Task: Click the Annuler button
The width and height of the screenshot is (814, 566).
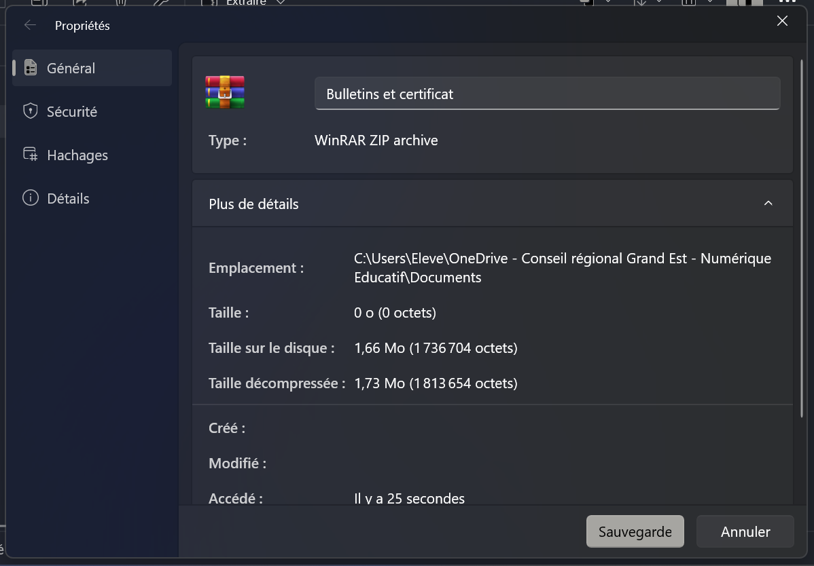Action: point(745,531)
